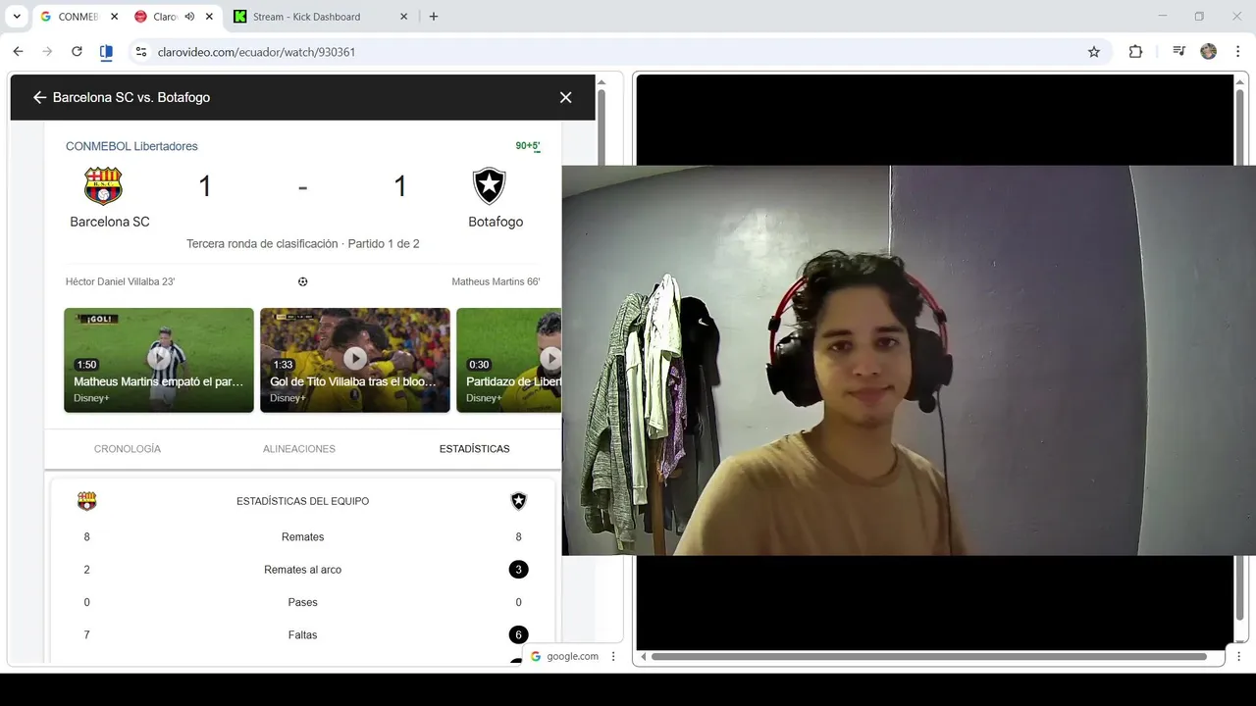This screenshot has height=706, width=1256.
Task: View site information icon in address bar
Action: (x=140, y=52)
